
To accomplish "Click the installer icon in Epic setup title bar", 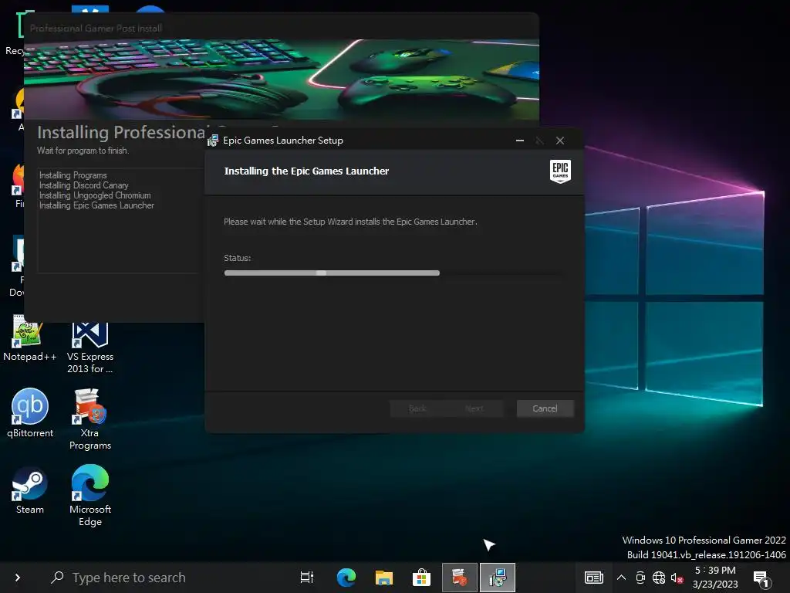I will coord(213,141).
